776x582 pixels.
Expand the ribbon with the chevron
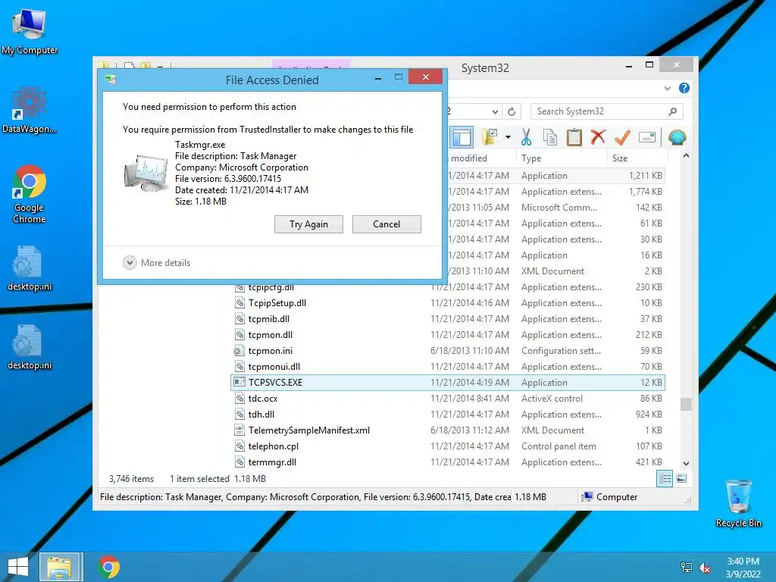pos(667,88)
